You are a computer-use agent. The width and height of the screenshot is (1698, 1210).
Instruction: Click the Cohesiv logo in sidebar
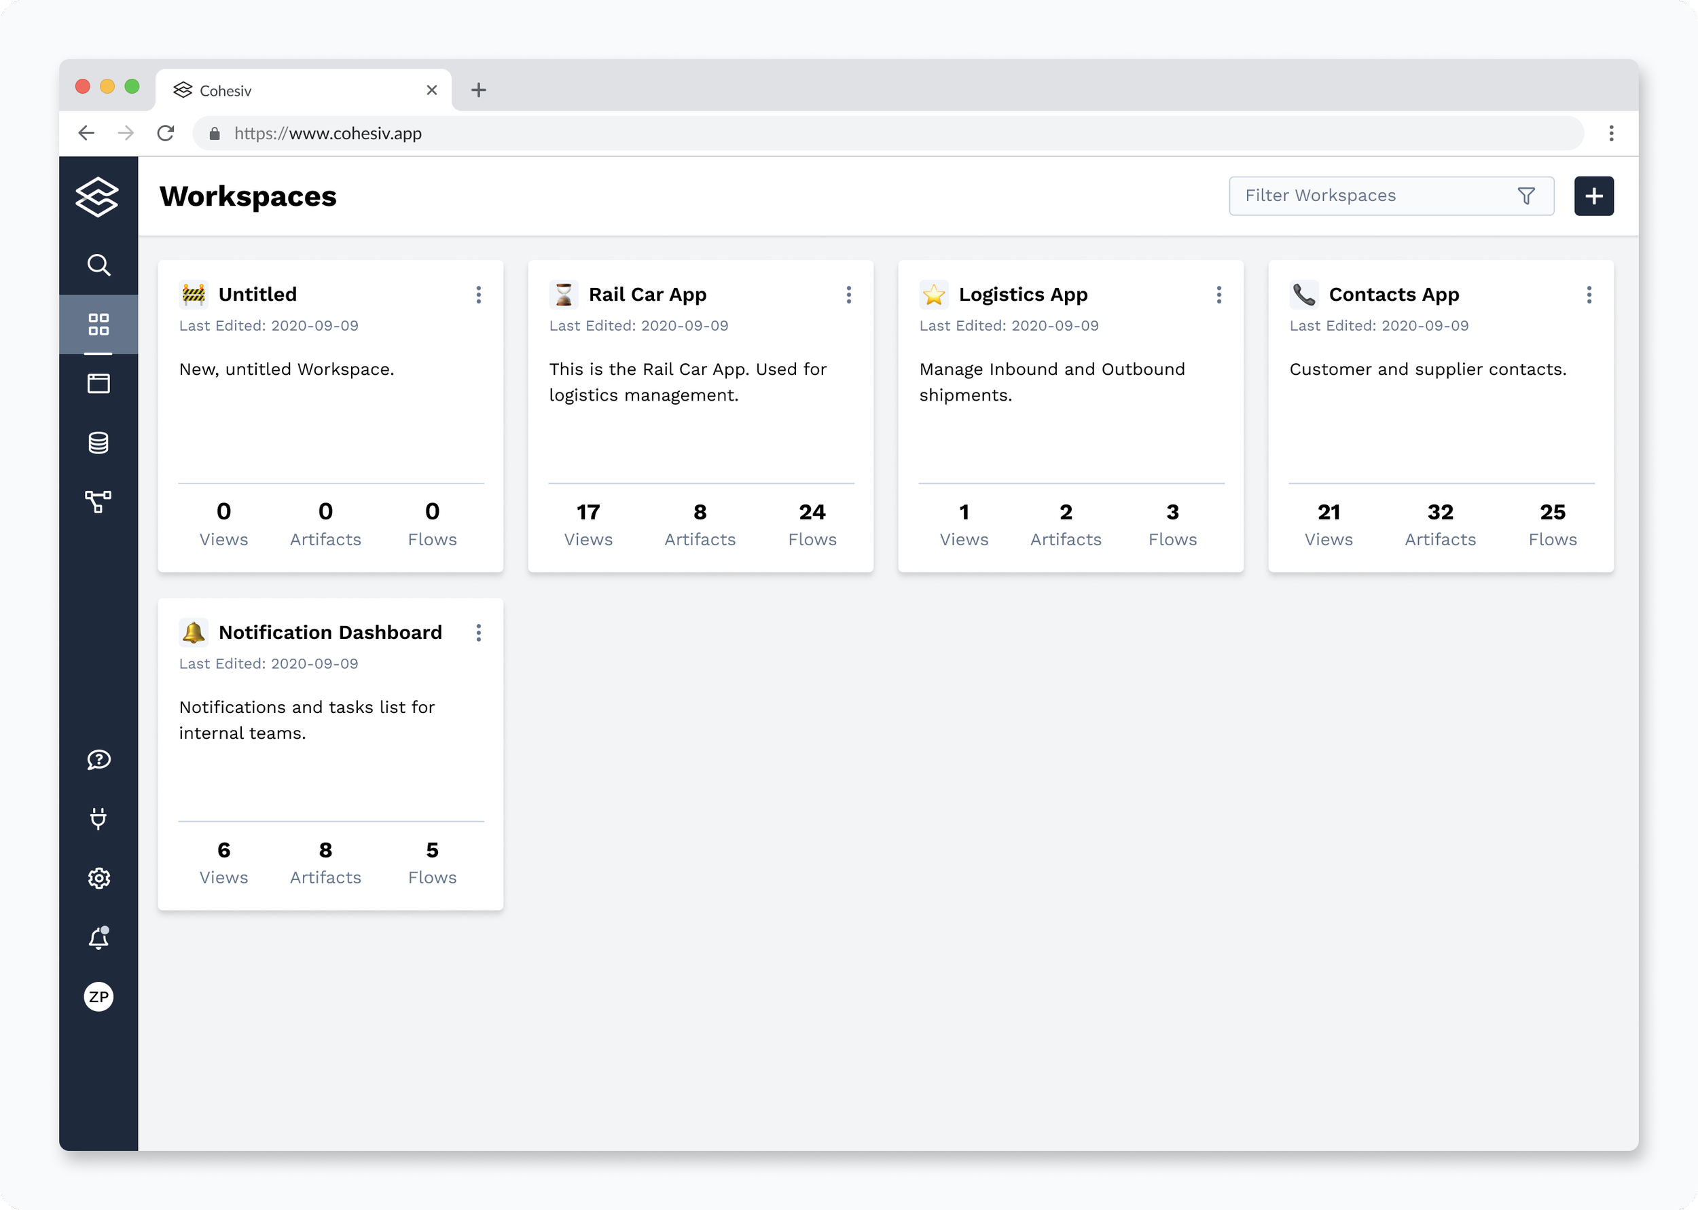coord(98,197)
